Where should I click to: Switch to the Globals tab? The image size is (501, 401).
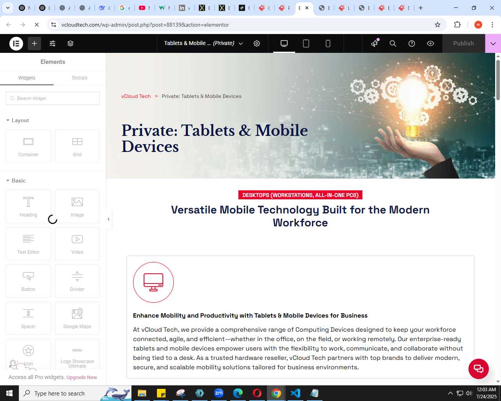coord(79,78)
